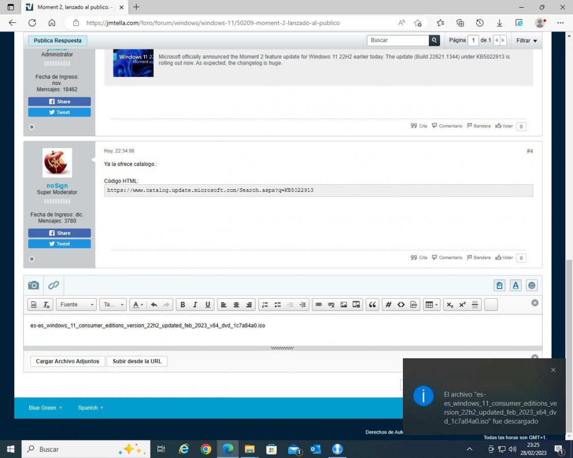Click the Buscar forum search field
Viewport: 573px width, 458px height.
[x=398, y=41]
